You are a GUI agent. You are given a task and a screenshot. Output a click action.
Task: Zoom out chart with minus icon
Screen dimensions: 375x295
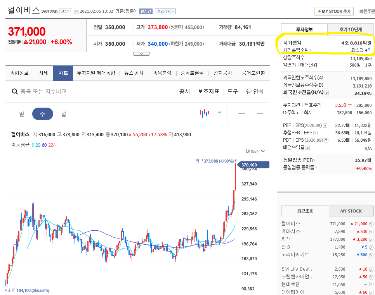point(241,113)
